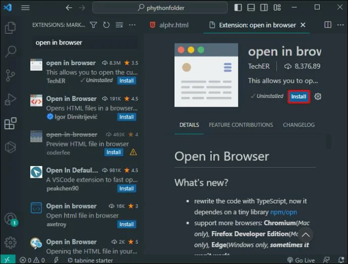
Task: Close the Extension: open in browser tab
Action: pos(303,25)
